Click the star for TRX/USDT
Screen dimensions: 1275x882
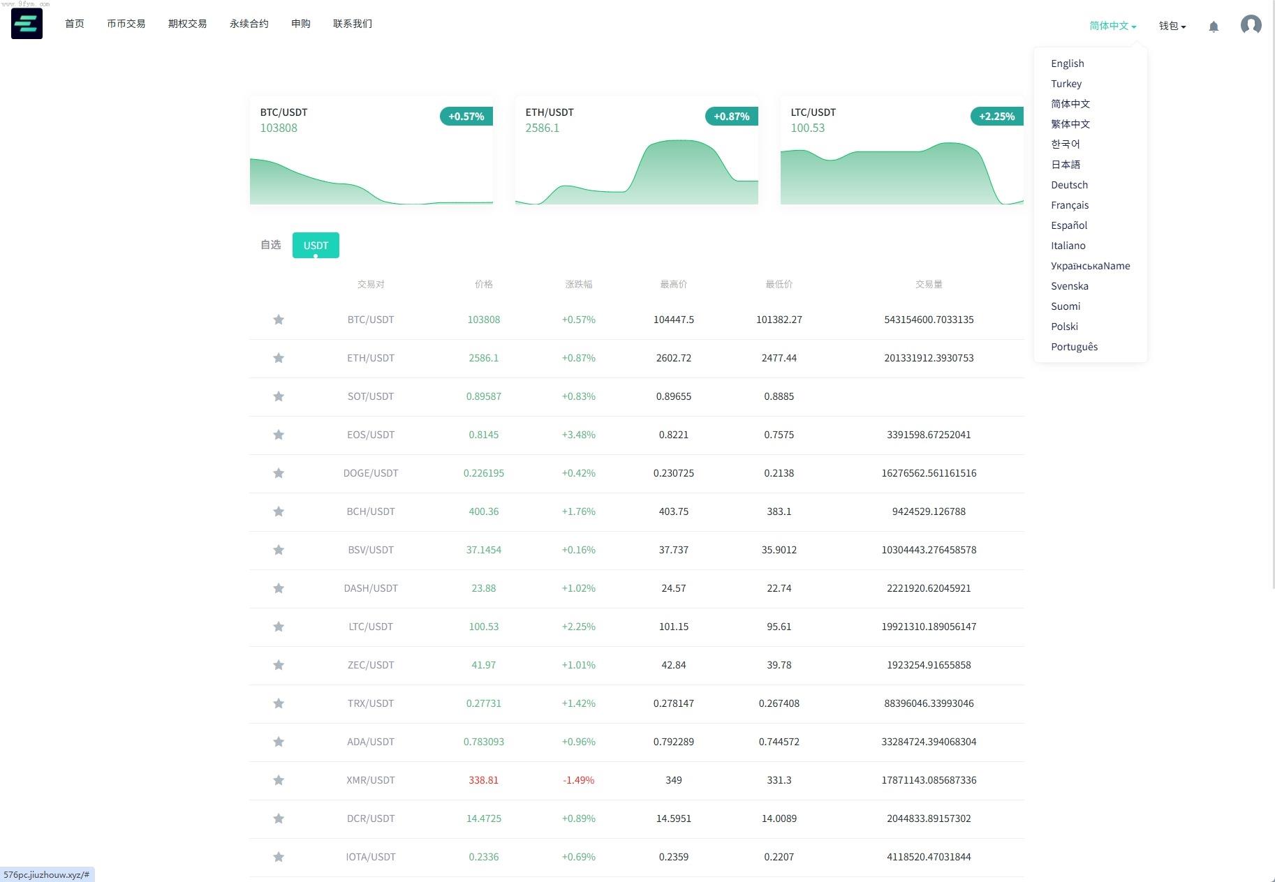pyautogui.click(x=279, y=703)
